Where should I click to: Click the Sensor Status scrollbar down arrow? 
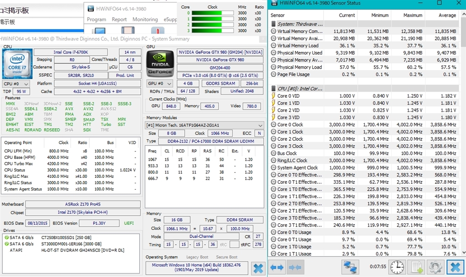click(x=463, y=252)
